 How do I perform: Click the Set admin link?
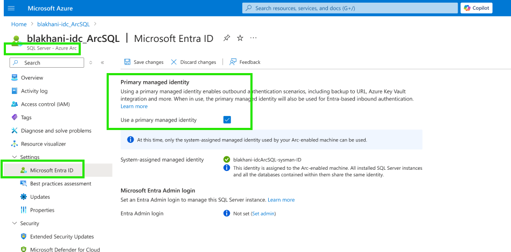264,213
